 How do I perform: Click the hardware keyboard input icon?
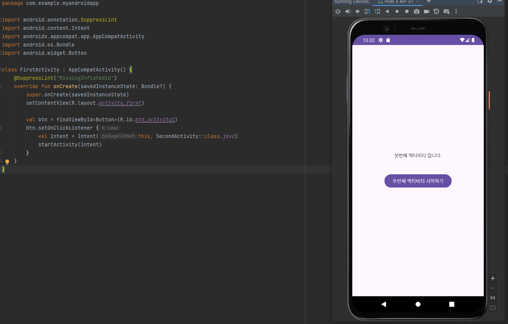[x=446, y=11]
